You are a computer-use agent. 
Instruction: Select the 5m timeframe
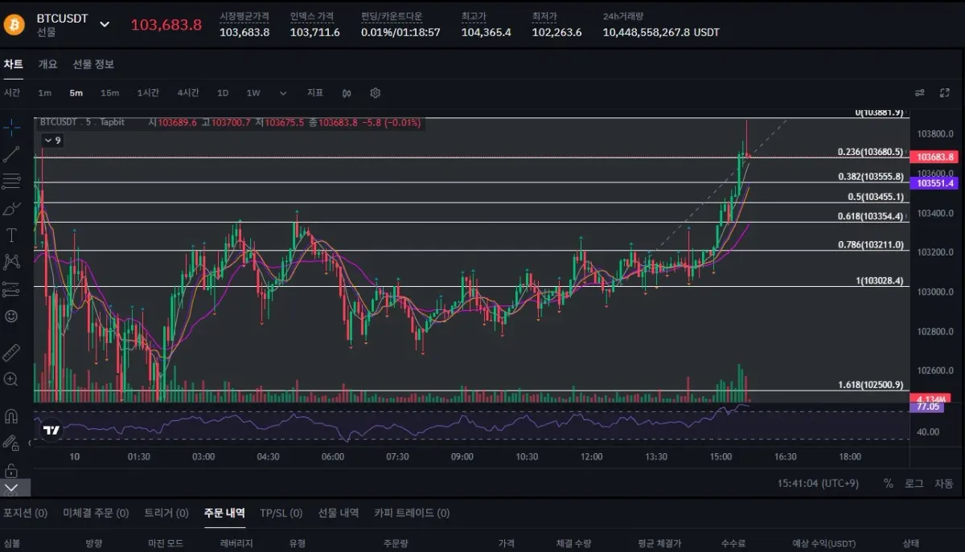(x=76, y=93)
